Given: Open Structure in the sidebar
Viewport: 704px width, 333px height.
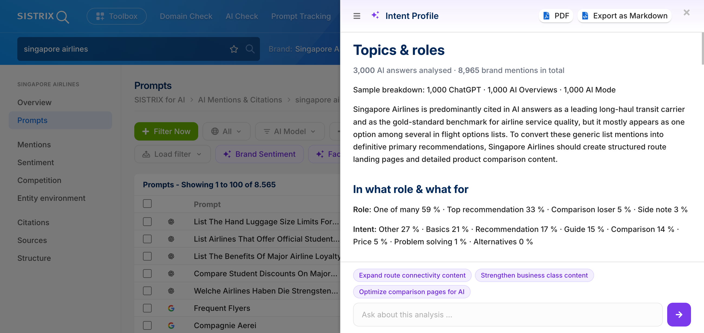Looking at the screenshot, I should click(x=34, y=258).
